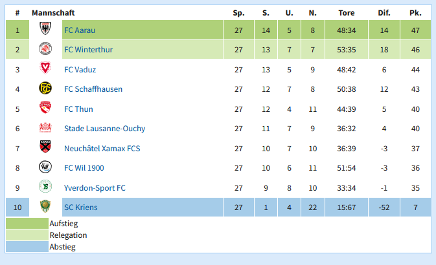
Task: Click the Pk. column header
Action: (415, 13)
